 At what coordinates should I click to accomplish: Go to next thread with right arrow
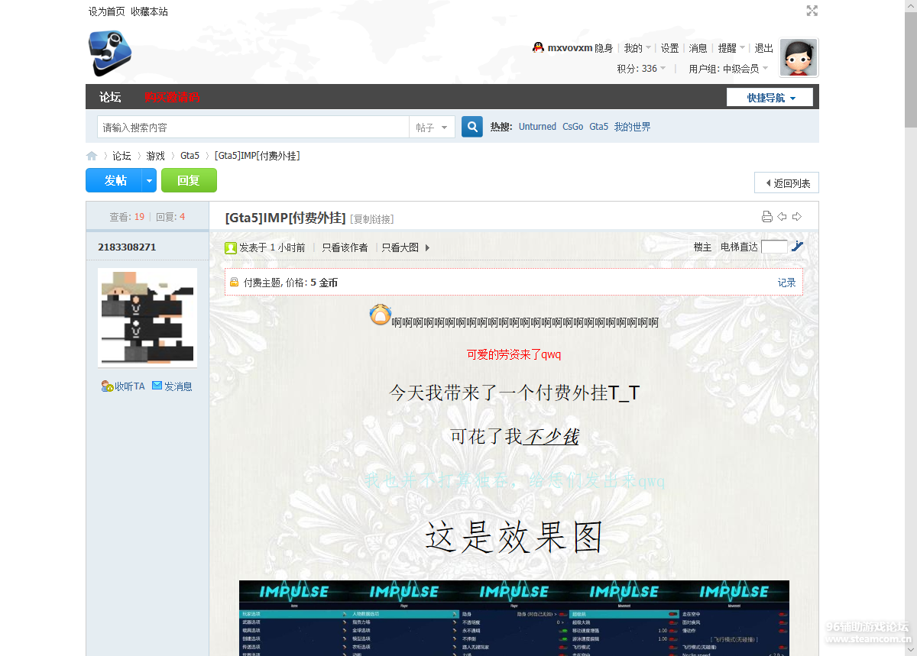point(797,217)
